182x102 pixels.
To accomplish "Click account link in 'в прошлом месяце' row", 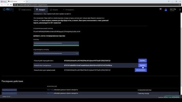I will pos(50,90).
